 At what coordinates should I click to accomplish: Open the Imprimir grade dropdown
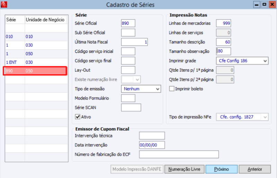coord(242,61)
